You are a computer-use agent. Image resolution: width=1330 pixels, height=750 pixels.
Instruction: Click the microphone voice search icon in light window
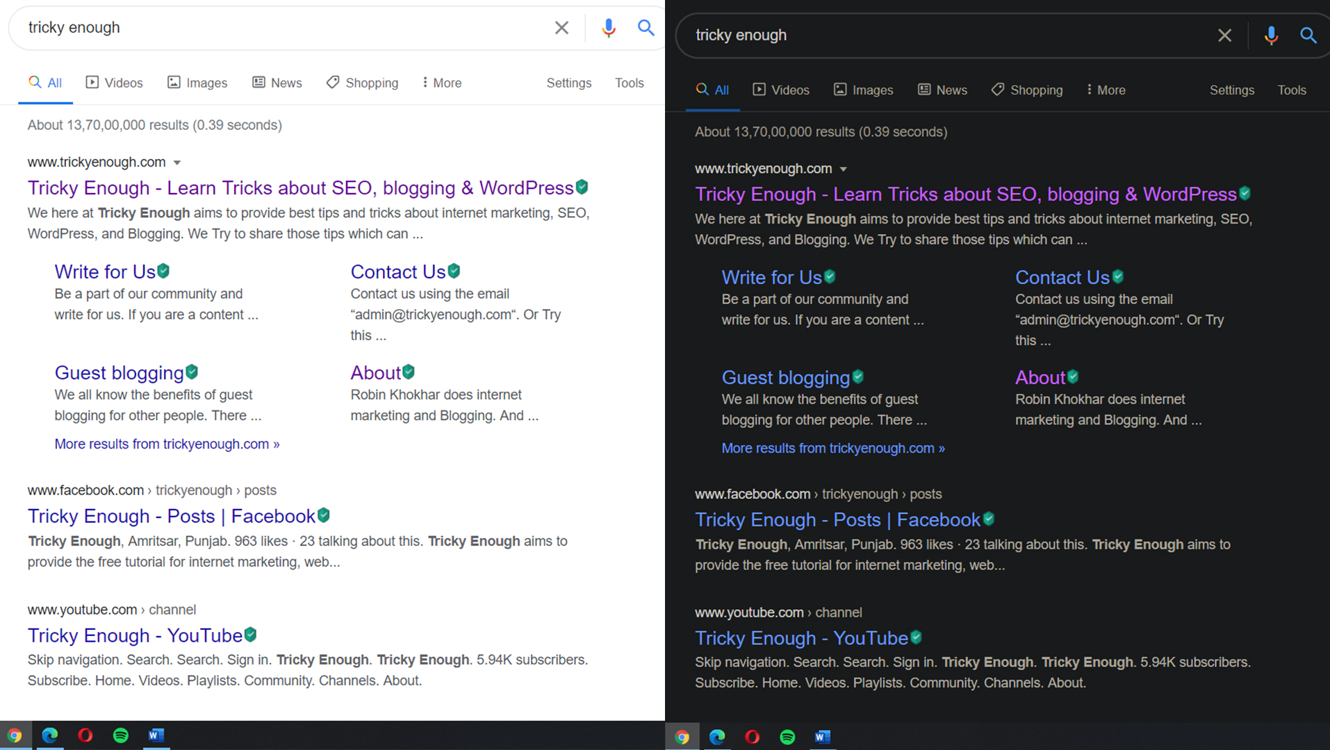609,28
